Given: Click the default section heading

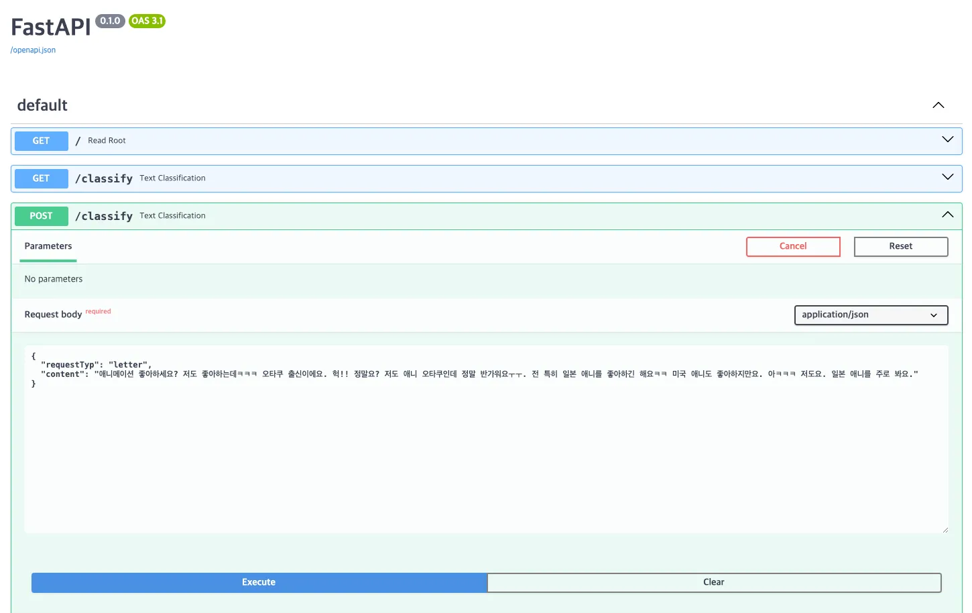Looking at the screenshot, I should point(42,105).
